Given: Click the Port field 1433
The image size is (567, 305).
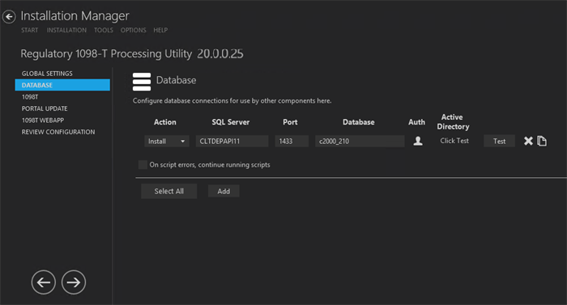Looking at the screenshot, I should point(292,142).
